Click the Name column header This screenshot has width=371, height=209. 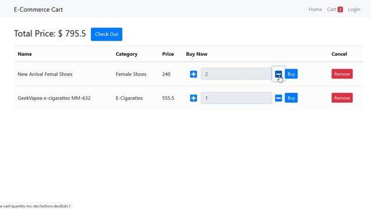[24, 54]
